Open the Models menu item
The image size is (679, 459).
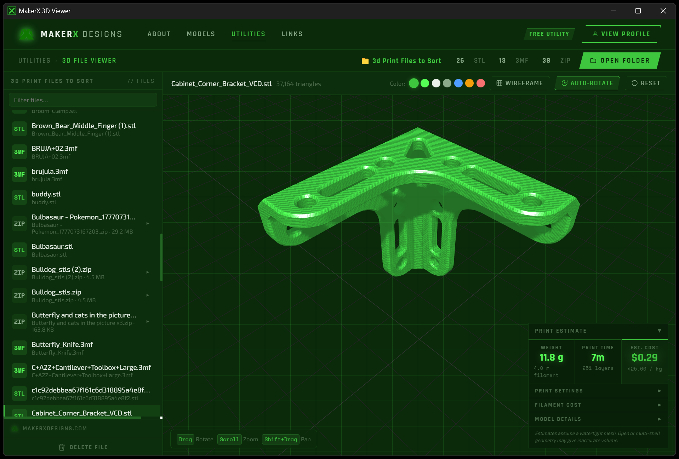coord(201,34)
